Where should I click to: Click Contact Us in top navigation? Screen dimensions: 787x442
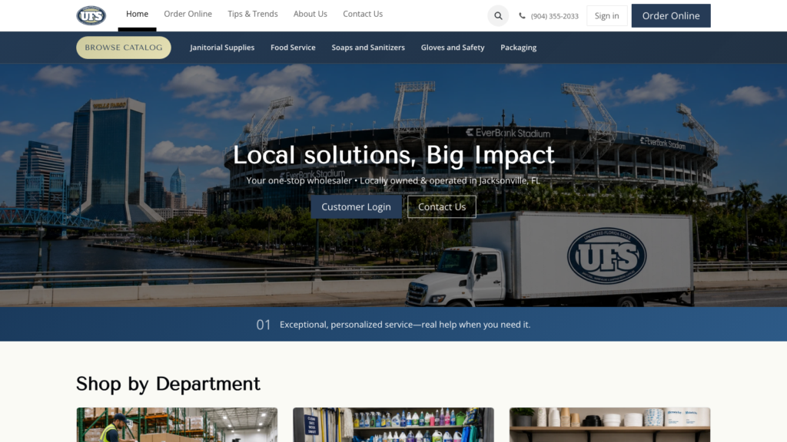363,14
